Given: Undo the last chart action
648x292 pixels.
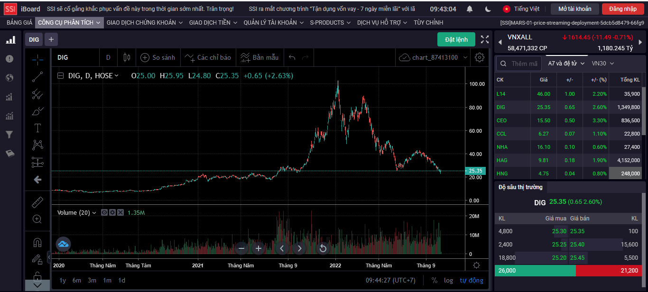Looking at the screenshot, I should click(x=292, y=57).
